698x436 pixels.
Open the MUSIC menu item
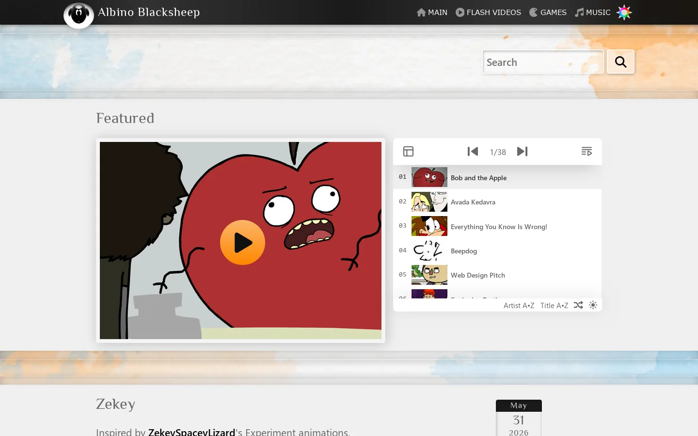(592, 13)
